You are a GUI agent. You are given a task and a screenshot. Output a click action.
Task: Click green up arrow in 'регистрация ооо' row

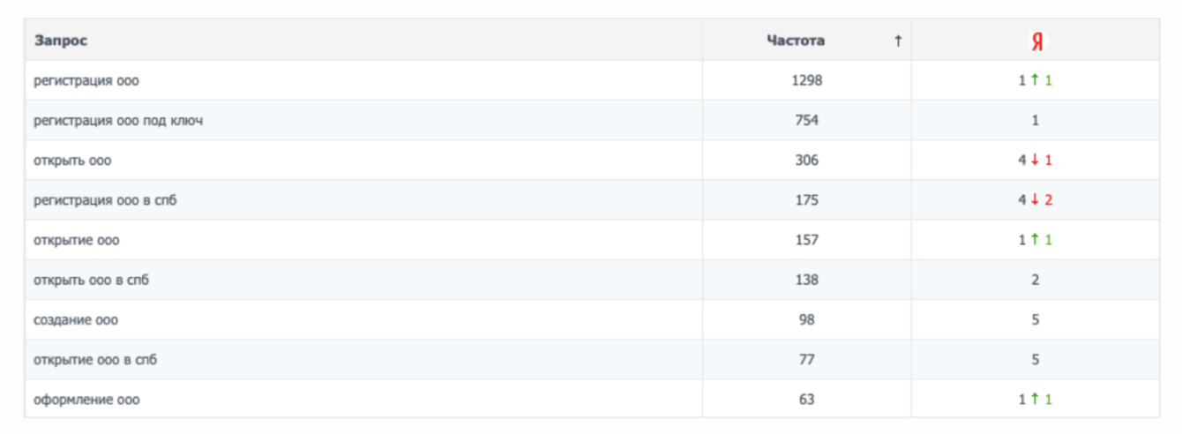coord(1036,80)
